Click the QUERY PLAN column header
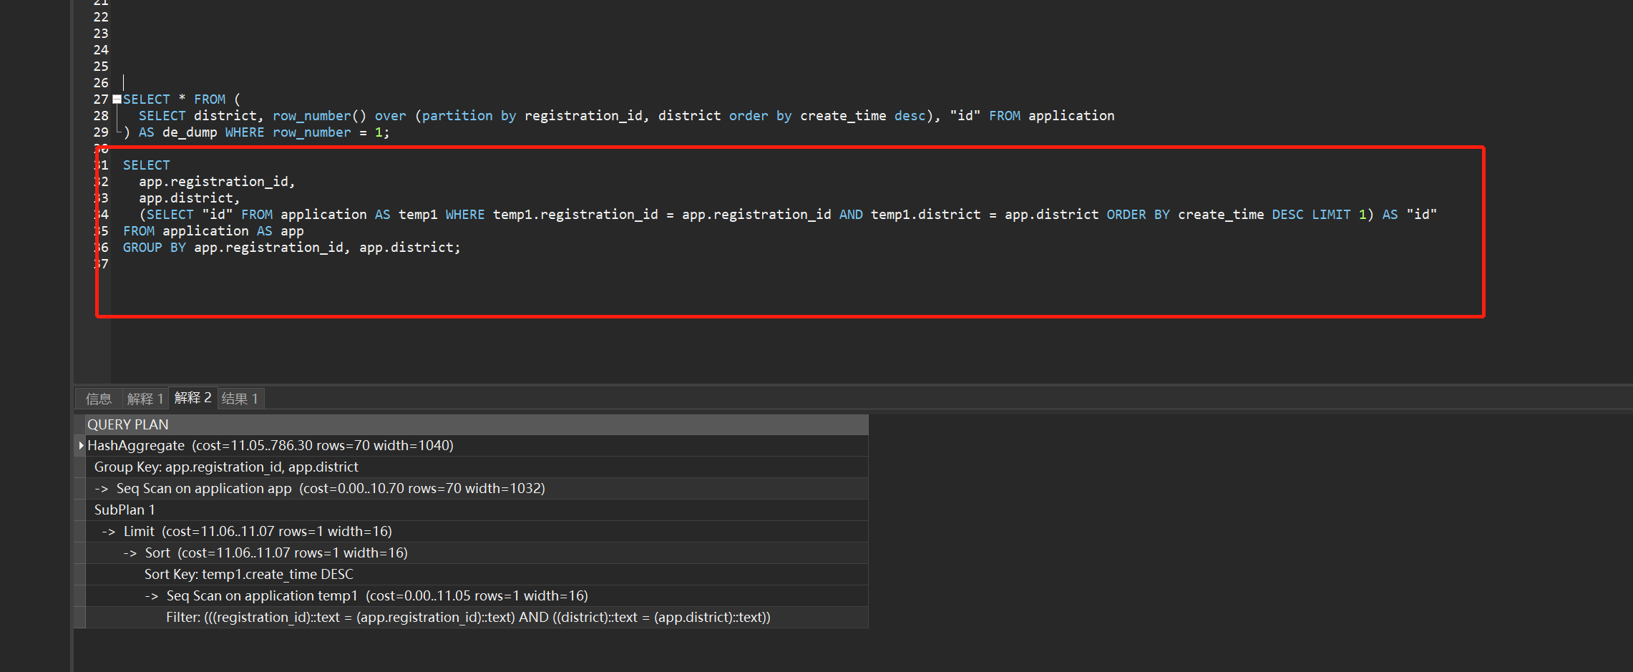Viewport: 1633px width, 672px height. pos(477,424)
